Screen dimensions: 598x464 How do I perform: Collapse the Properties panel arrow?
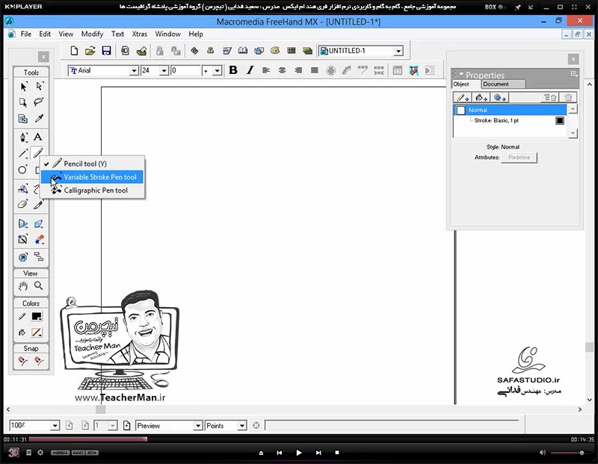tap(461, 73)
